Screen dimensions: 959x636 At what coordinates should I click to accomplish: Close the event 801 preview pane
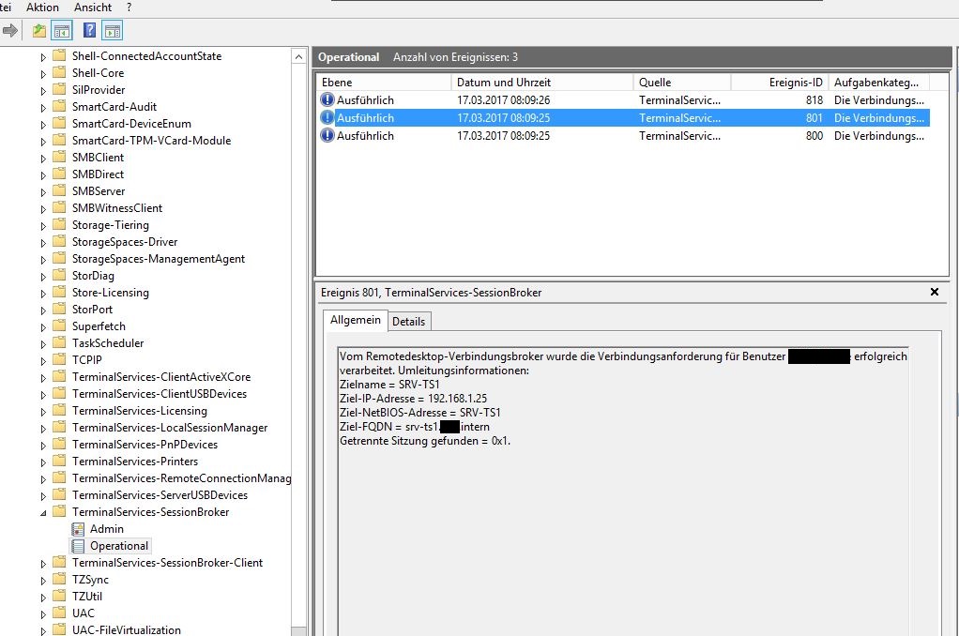point(934,293)
